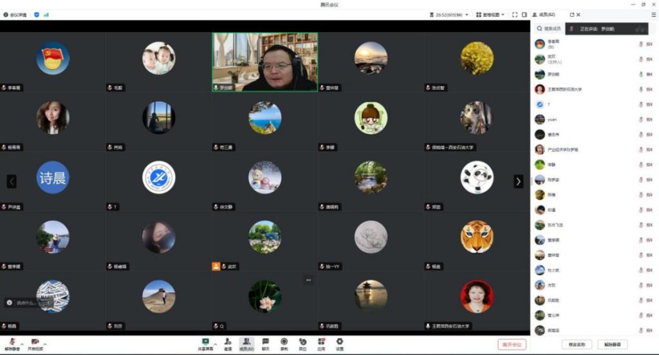659x355 pixels.
Task: Click the Unmute All button in members panel
Action: tap(612, 344)
